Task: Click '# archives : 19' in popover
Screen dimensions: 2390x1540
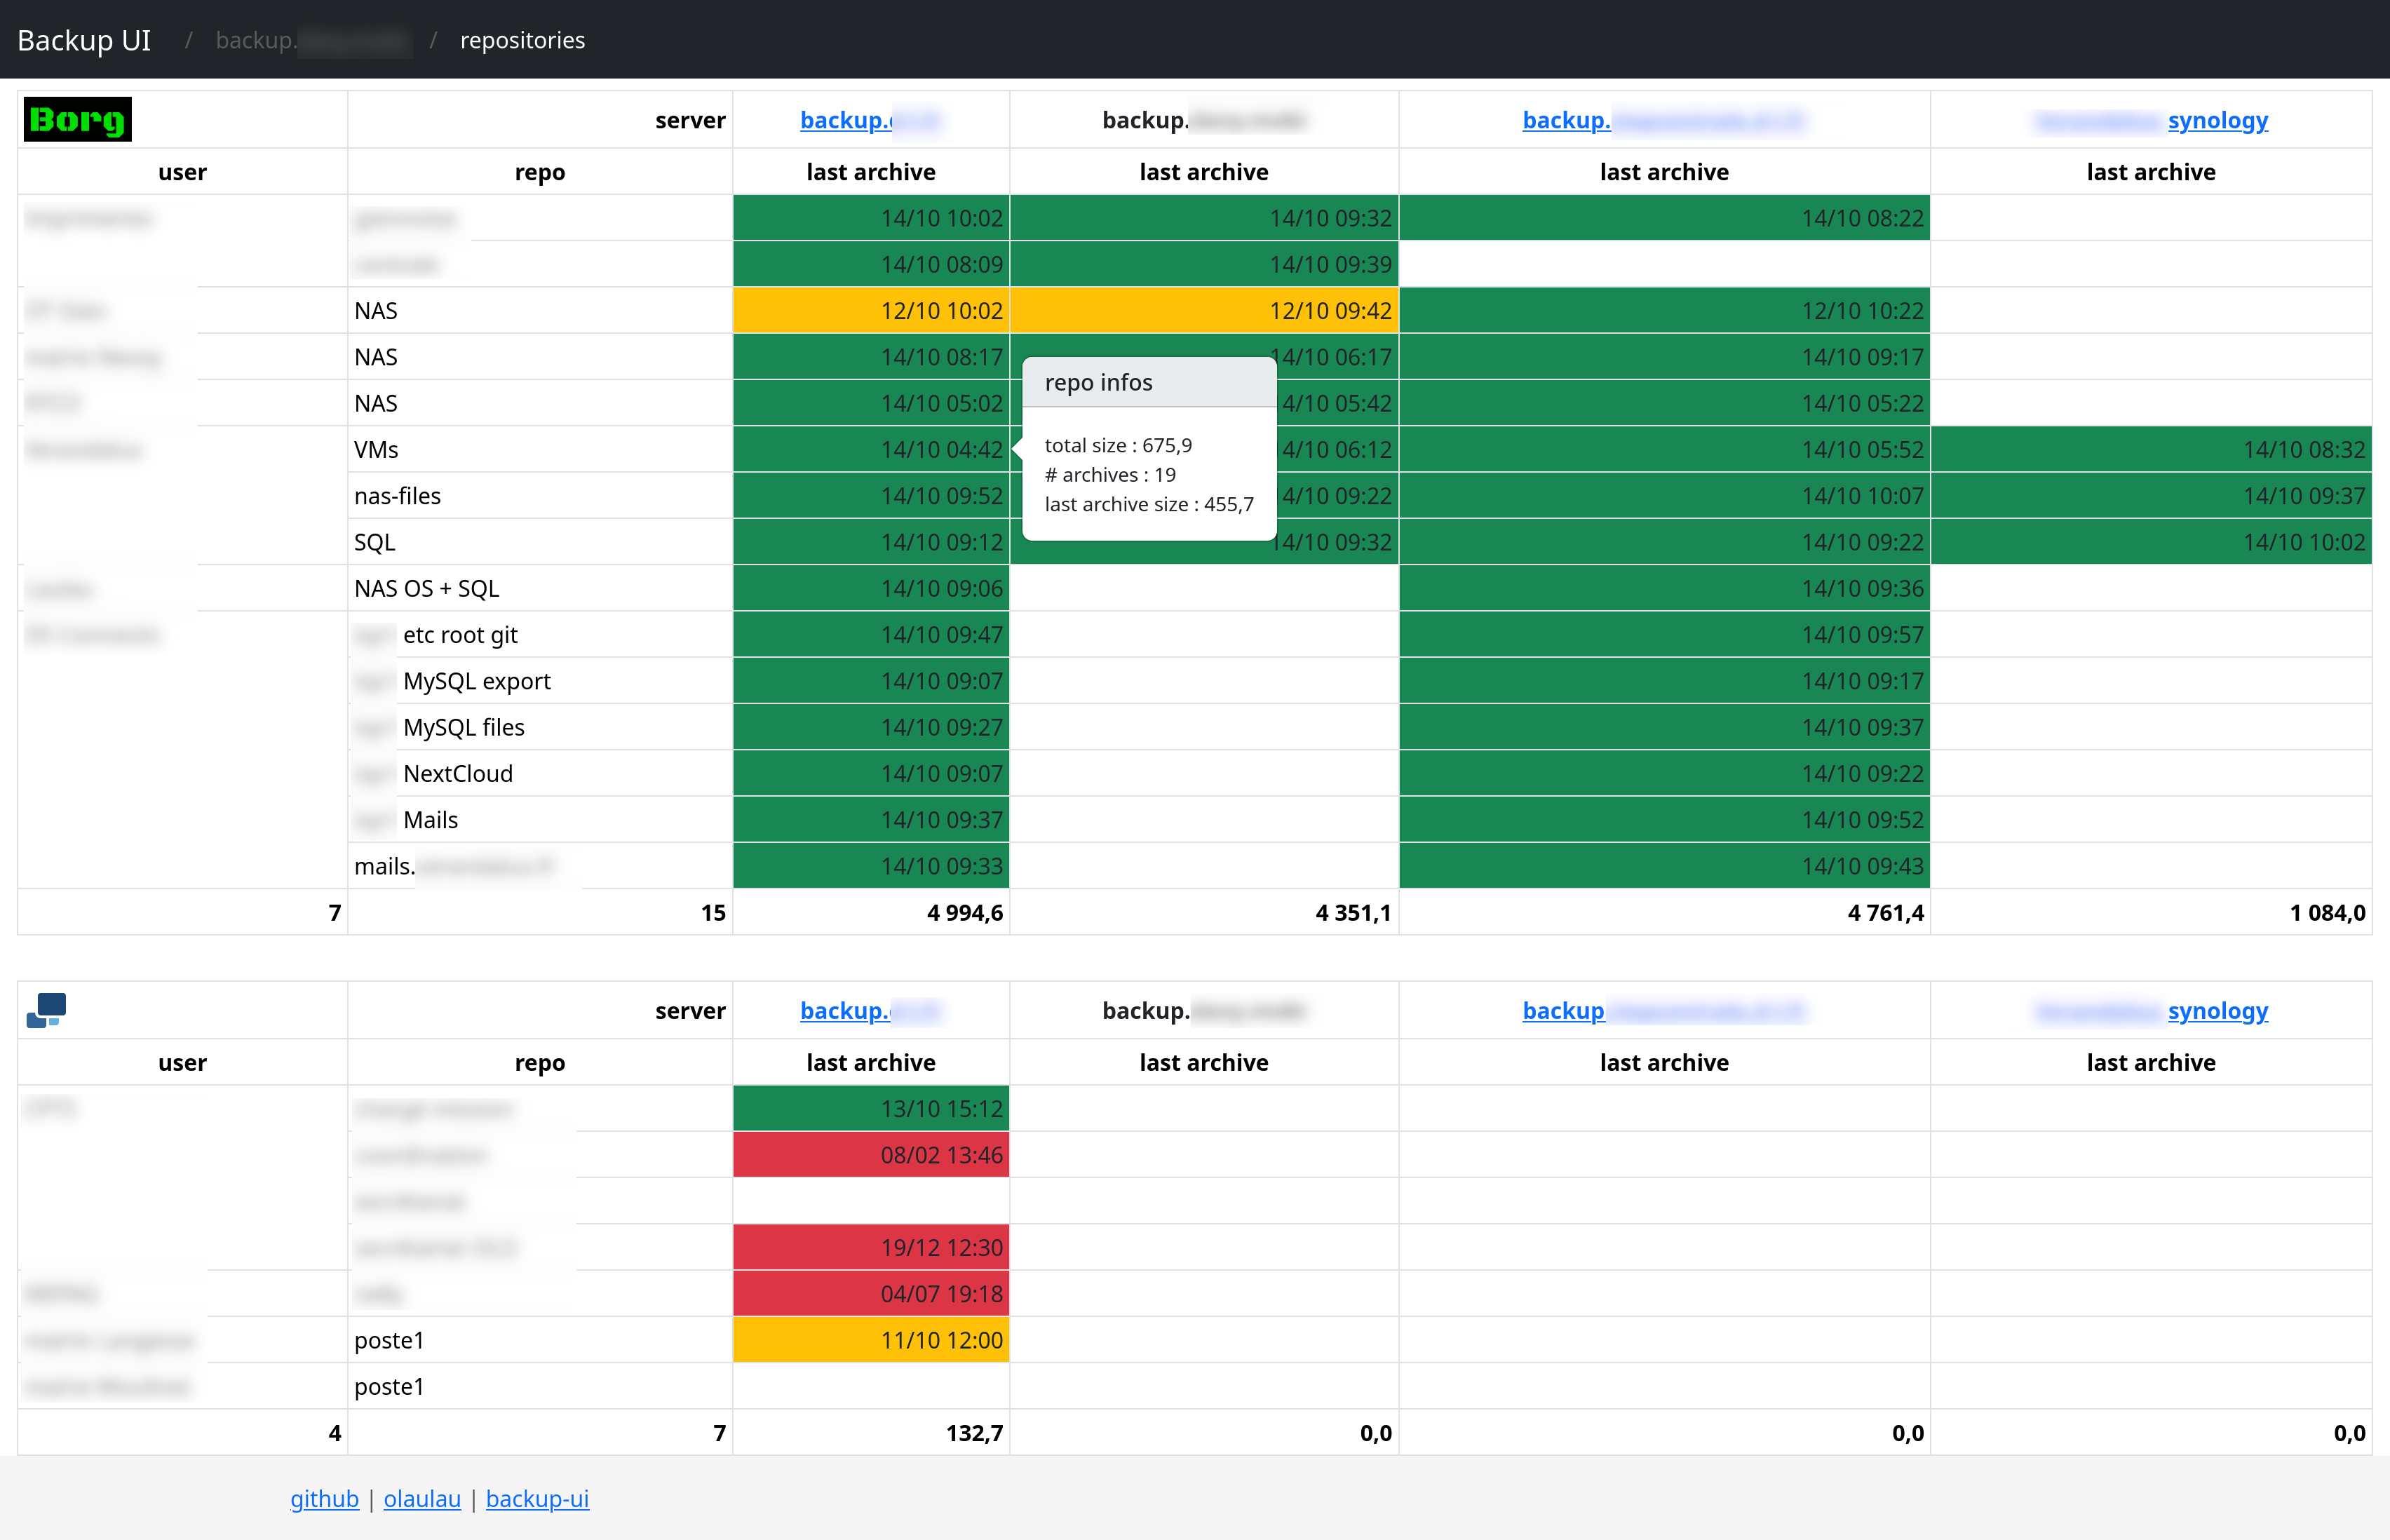Action: (1110, 474)
